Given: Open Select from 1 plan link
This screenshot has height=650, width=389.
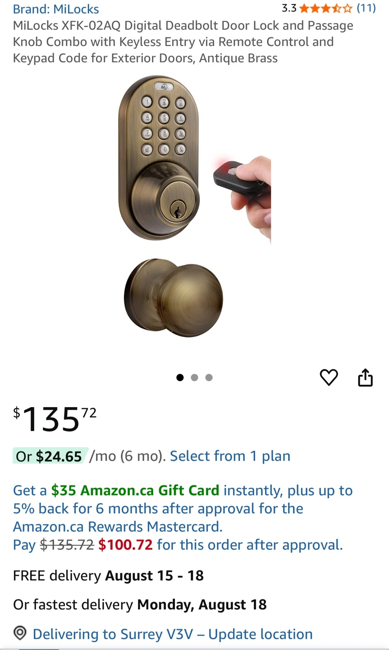Looking at the screenshot, I should point(230,456).
